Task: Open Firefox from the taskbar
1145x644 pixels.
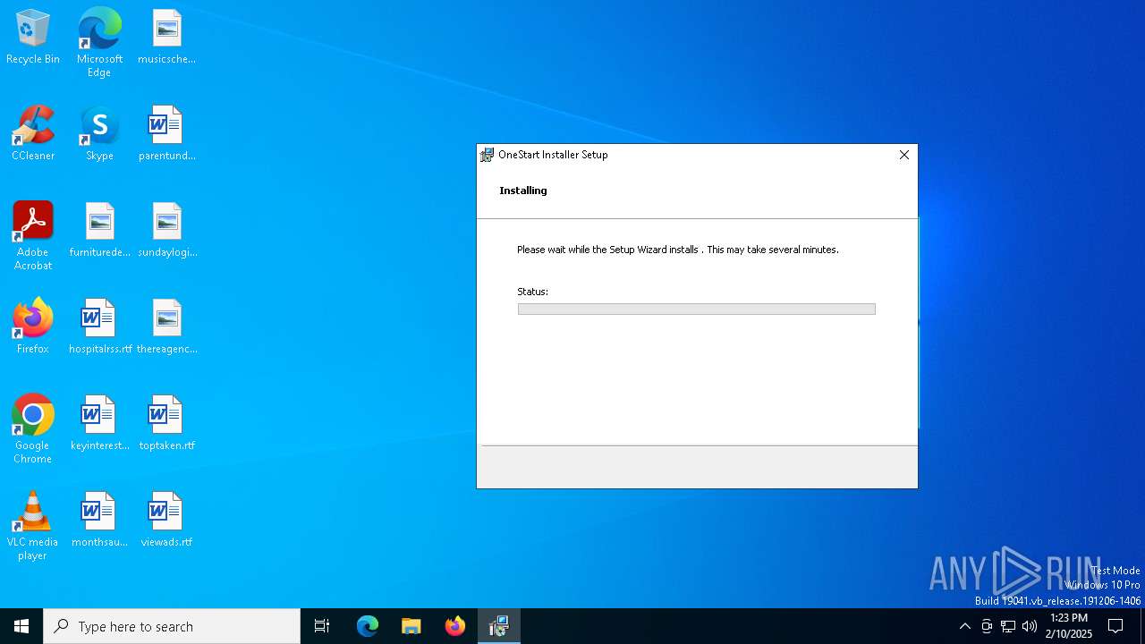Action: click(455, 626)
